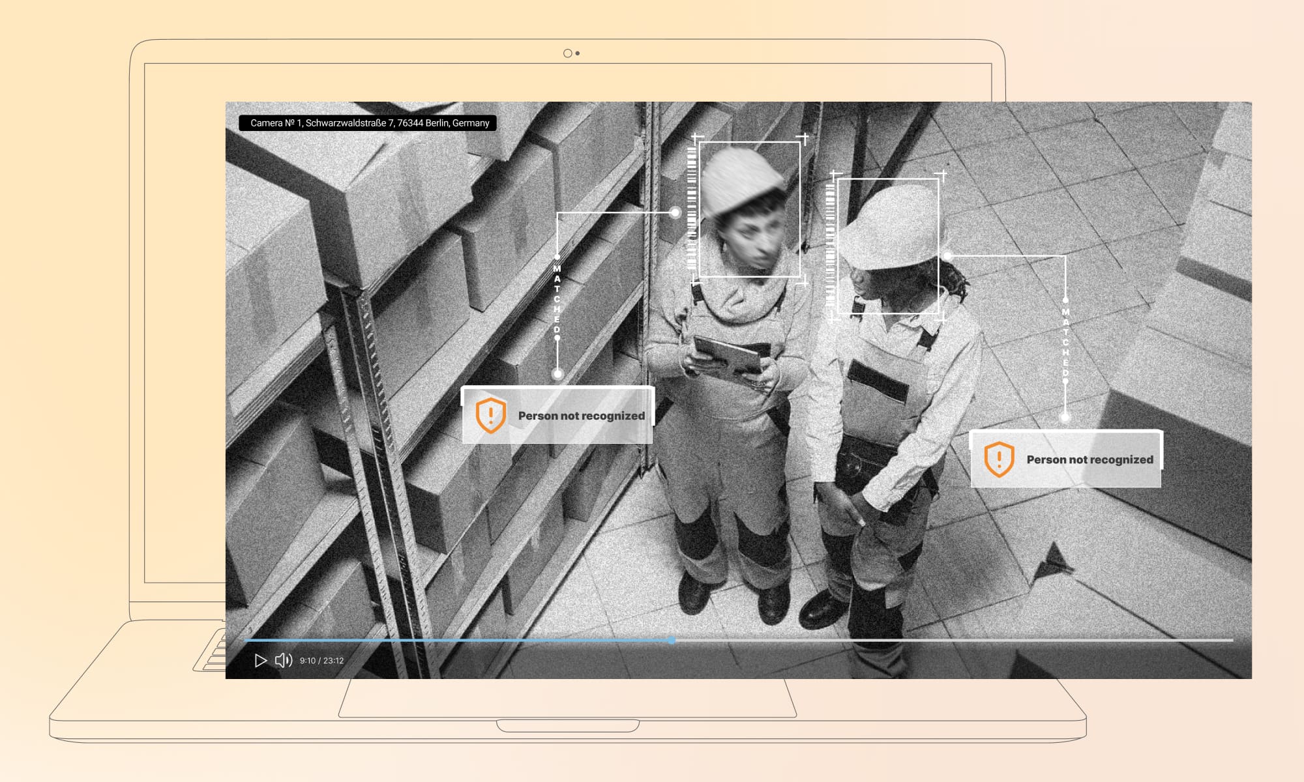
Task: Click the left vertical MATCHED label
Action: [557, 298]
